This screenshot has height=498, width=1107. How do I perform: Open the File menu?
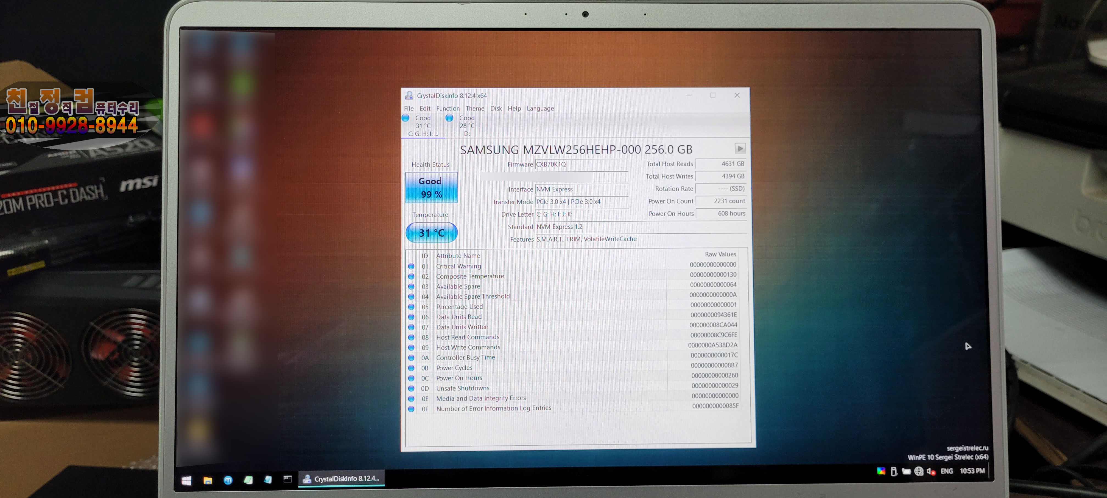click(409, 109)
